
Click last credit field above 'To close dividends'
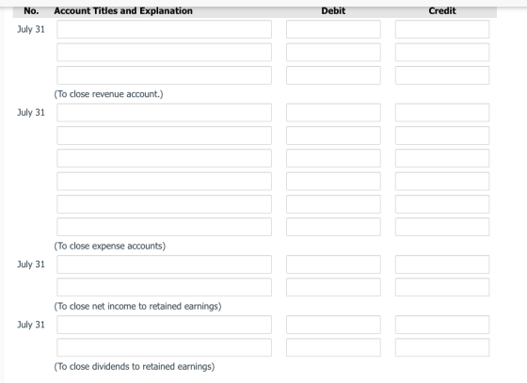[442, 347]
